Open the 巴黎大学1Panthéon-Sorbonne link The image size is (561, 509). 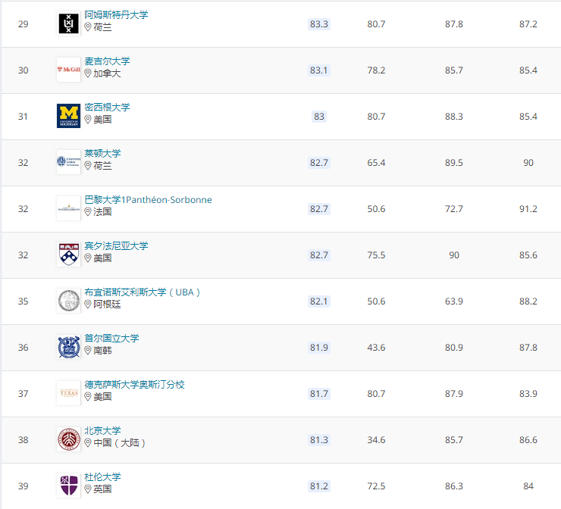pyautogui.click(x=148, y=200)
